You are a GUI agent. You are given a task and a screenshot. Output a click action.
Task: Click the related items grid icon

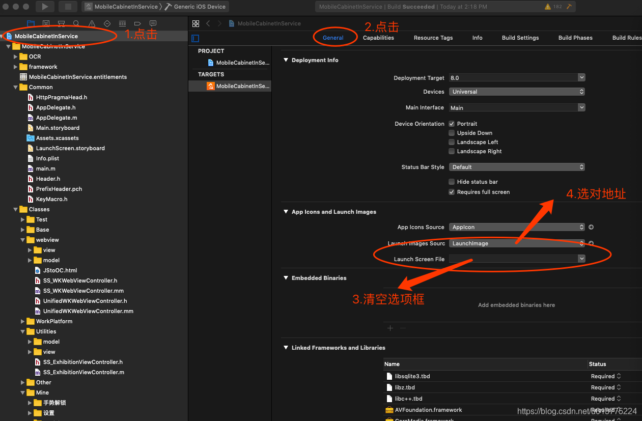coord(196,23)
